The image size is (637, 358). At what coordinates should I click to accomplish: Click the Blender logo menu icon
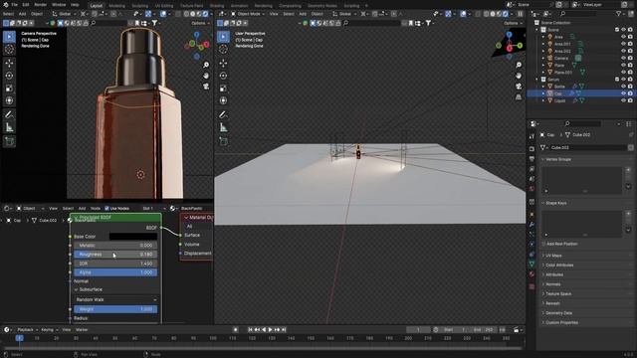tap(5, 4)
